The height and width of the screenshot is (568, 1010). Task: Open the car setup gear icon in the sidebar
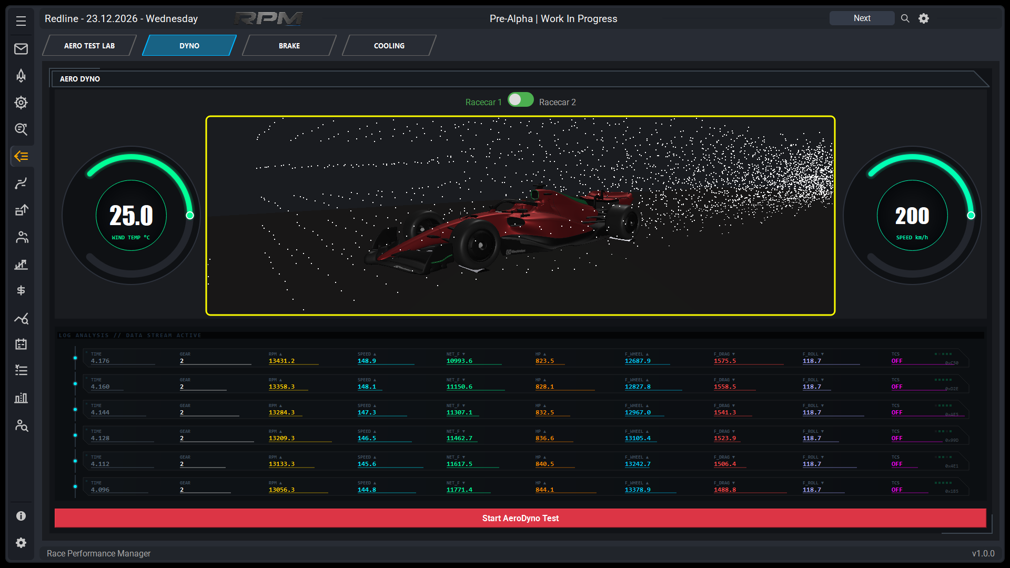click(21, 103)
